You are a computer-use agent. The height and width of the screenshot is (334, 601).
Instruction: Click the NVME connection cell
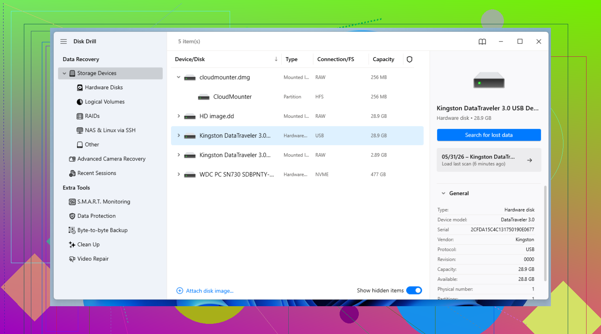click(x=322, y=175)
